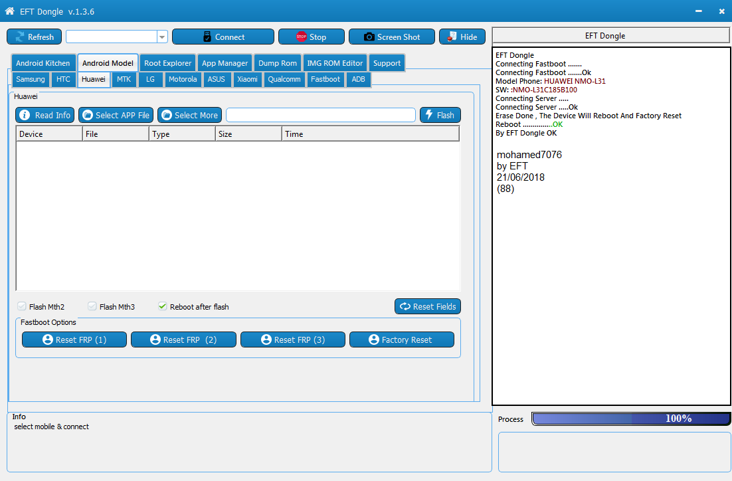Select the Motorola brand tab
732x481 pixels.
click(x=183, y=79)
